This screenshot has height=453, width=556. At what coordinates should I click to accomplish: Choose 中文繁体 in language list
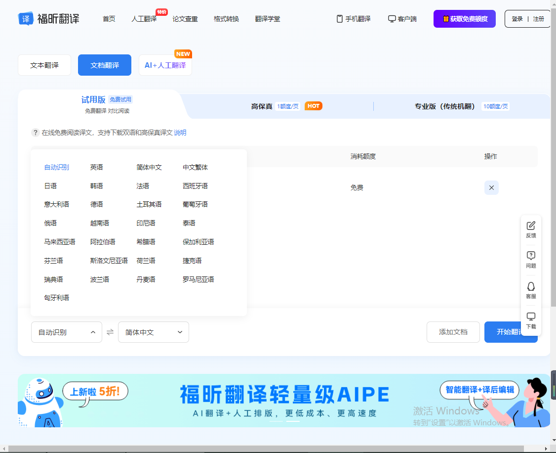(195, 167)
